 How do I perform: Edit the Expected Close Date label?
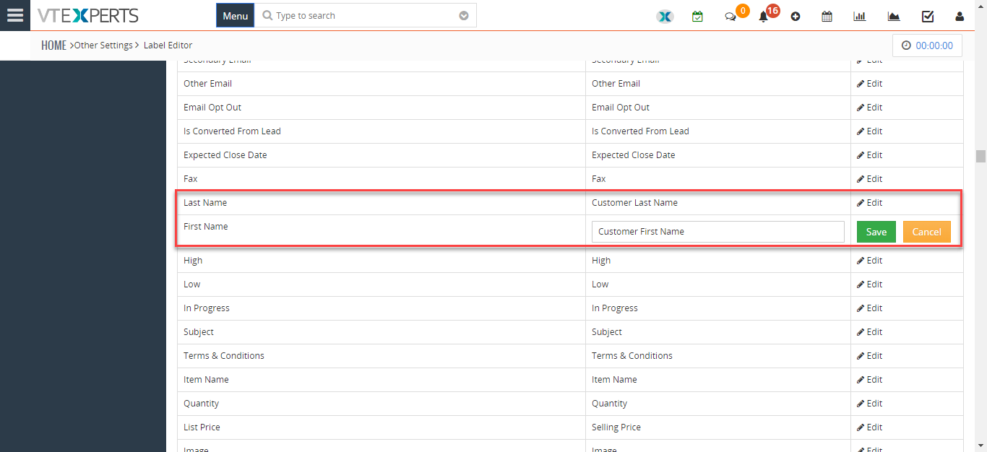pyautogui.click(x=869, y=155)
